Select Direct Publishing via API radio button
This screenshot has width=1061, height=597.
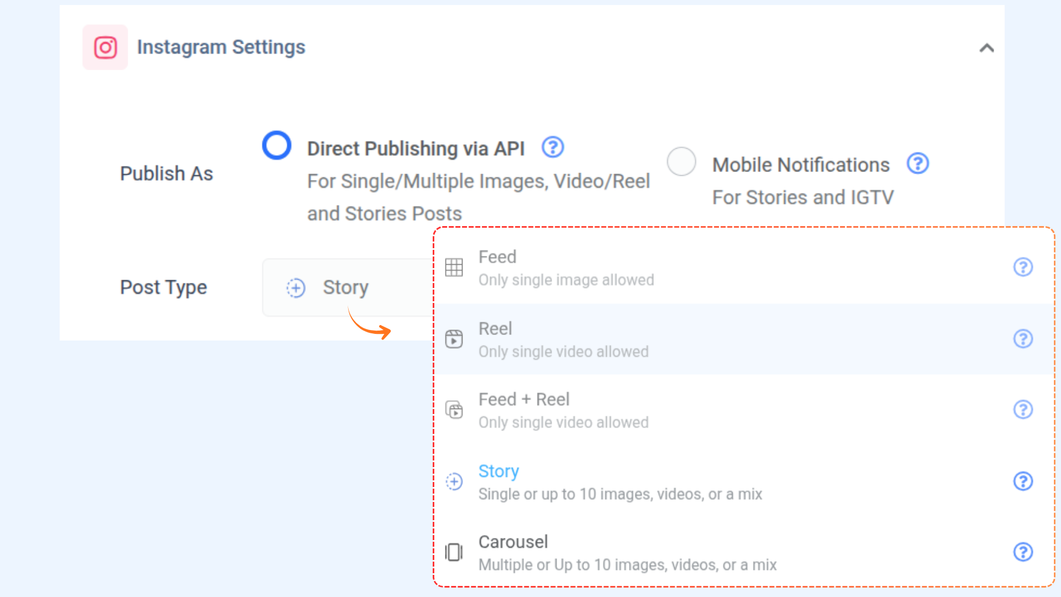[x=277, y=145]
